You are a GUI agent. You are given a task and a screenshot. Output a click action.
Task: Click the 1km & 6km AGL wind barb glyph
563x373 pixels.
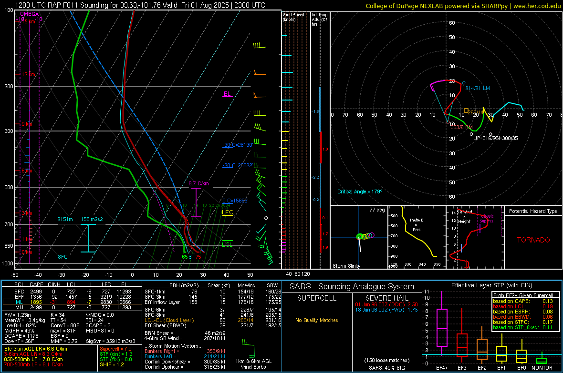point(248,348)
